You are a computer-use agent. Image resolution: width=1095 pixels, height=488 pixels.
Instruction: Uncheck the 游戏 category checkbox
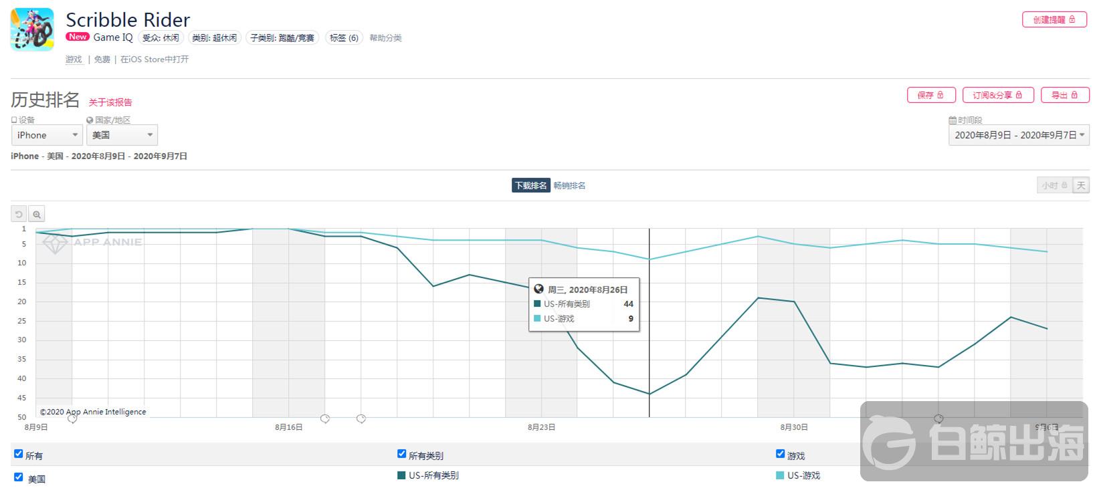(x=780, y=454)
